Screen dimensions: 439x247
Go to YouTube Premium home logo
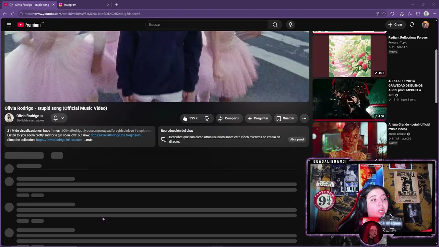(29, 25)
